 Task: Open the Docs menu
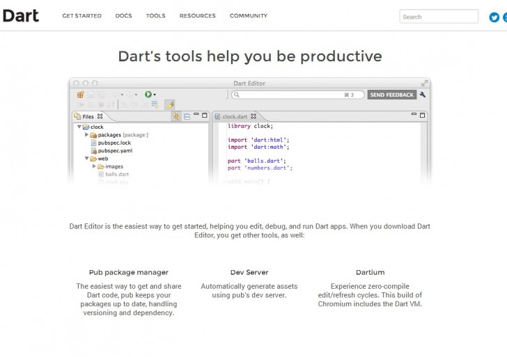pos(123,16)
